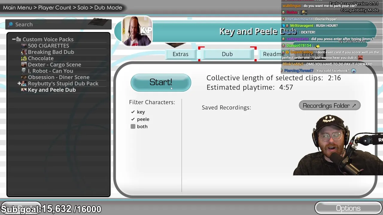Click the Custom Voice Packs folder label

click(x=48, y=39)
